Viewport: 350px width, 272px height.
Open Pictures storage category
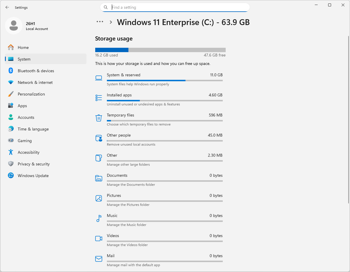tap(159, 200)
